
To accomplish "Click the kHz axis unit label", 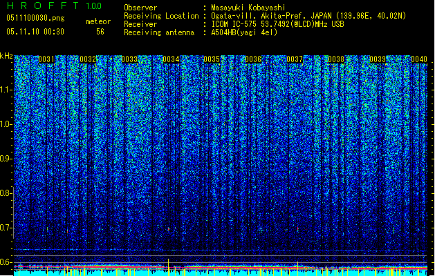I will point(6,56).
